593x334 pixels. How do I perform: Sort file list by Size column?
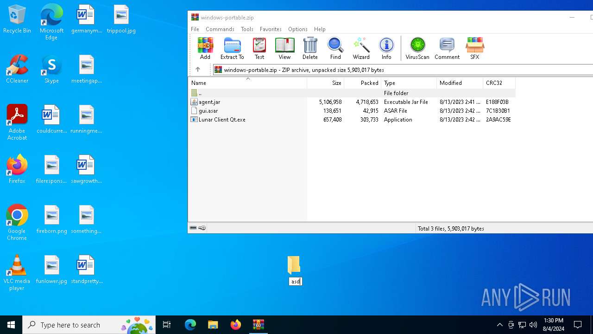[x=325, y=83]
